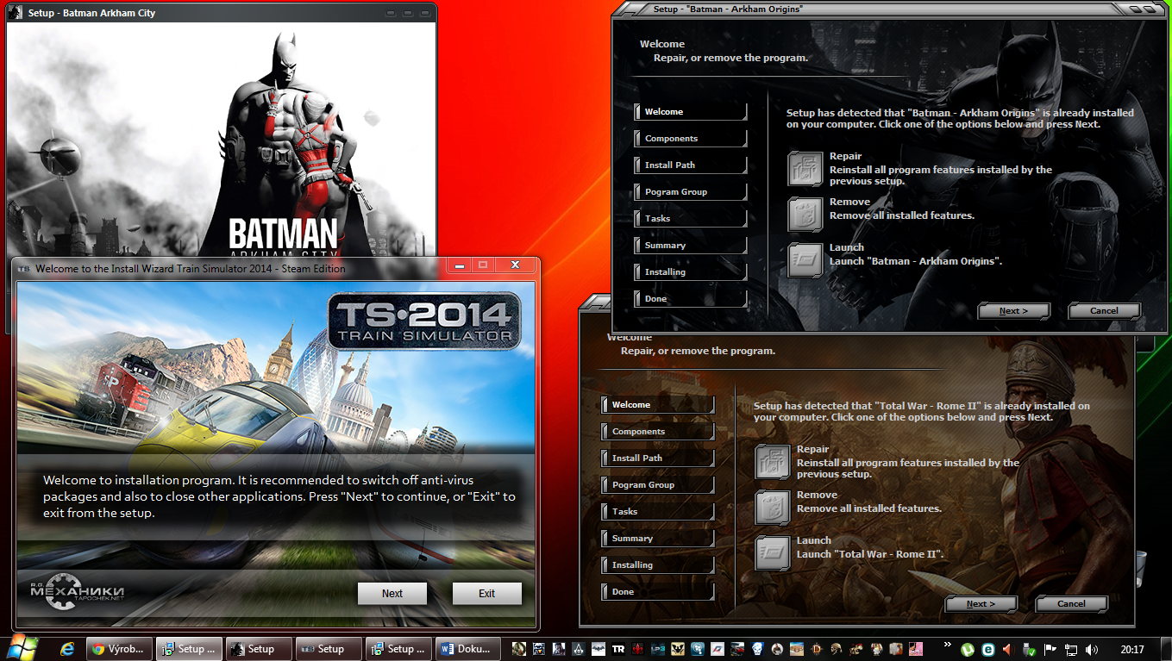Image resolution: width=1172 pixels, height=661 pixels.
Task: Click Next in the Batman Arkham Origins setup
Action: point(1014,311)
